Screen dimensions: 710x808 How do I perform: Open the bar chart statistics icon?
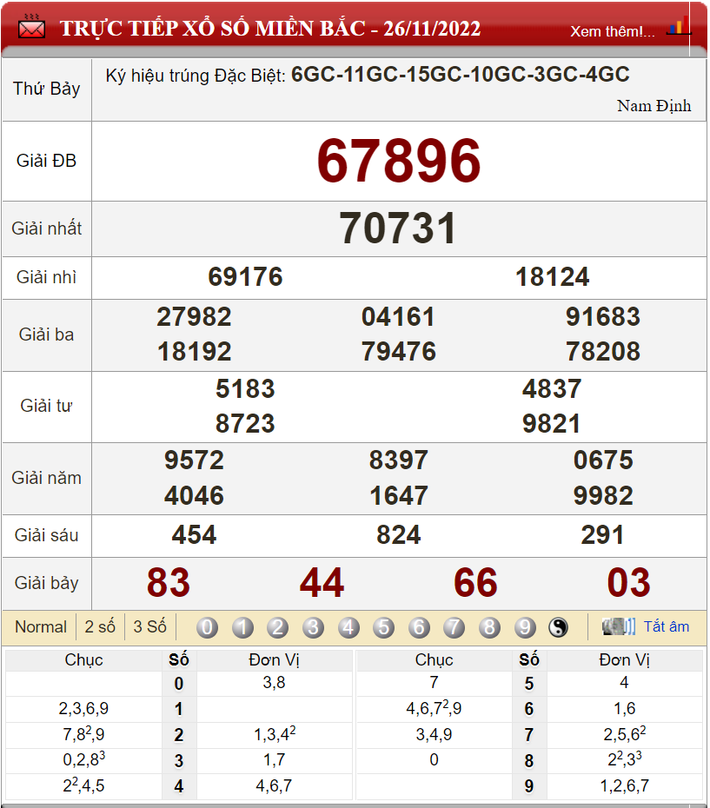click(678, 26)
